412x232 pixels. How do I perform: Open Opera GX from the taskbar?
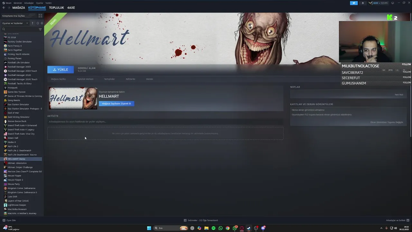(242, 228)
